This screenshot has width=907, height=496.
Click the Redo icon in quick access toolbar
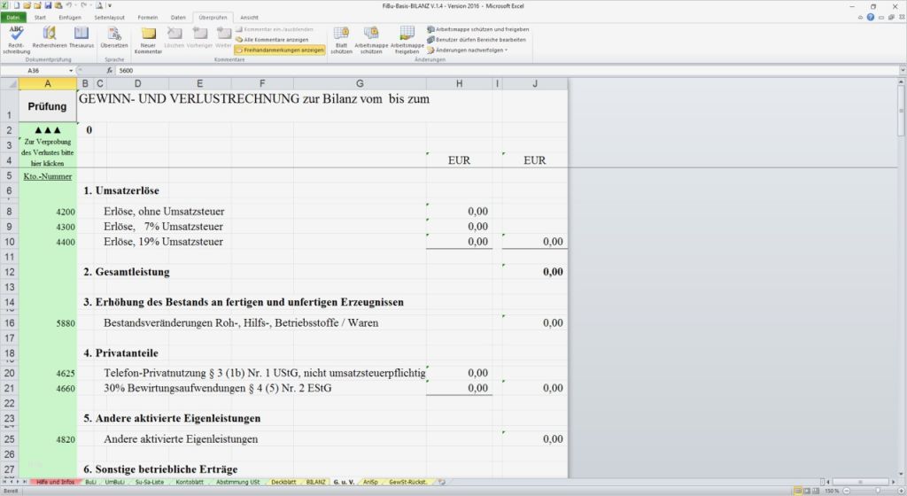[x=84, y=5]
